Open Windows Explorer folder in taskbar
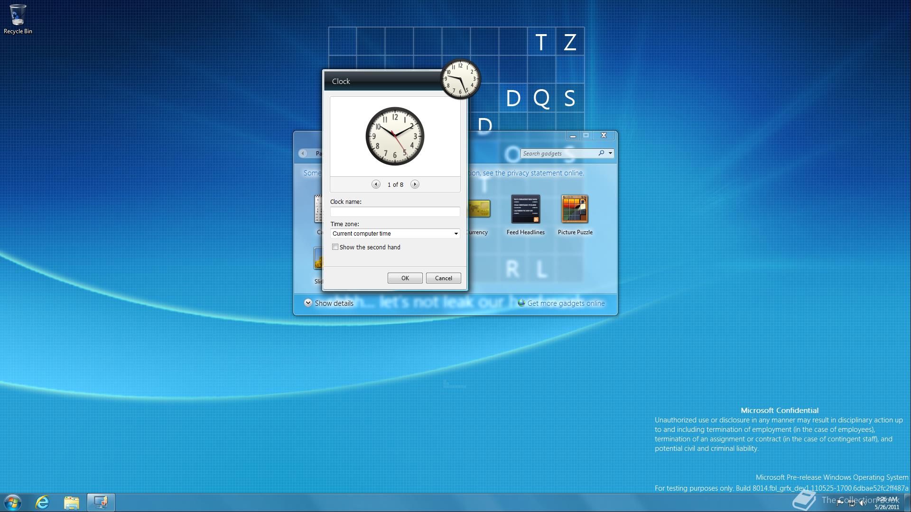This screenshot has height=512, width=911. (72, 502)
